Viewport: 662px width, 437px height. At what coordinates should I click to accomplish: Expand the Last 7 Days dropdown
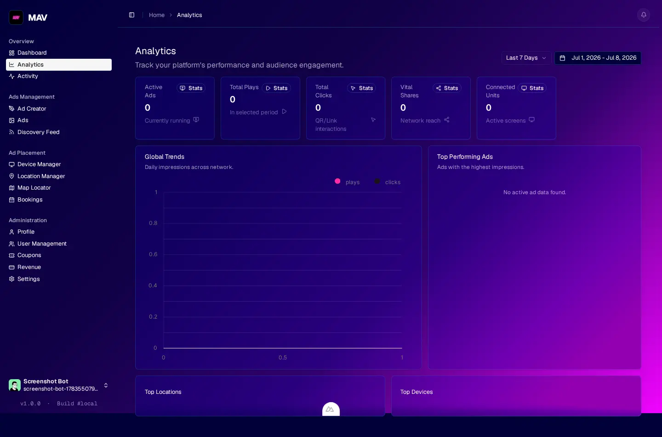click(x=526, y=58)
